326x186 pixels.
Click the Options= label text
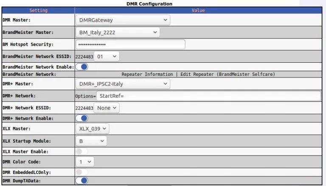pyautogui.click(x=85, y=96)
